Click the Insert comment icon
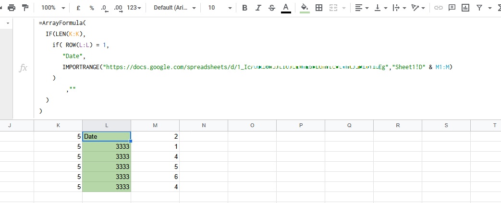Viewport: 501px width, 203px height. point(452,8)
